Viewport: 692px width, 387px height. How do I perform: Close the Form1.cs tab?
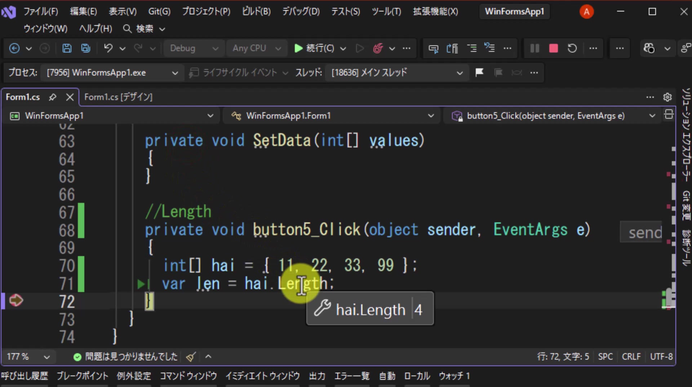(70, 97)
